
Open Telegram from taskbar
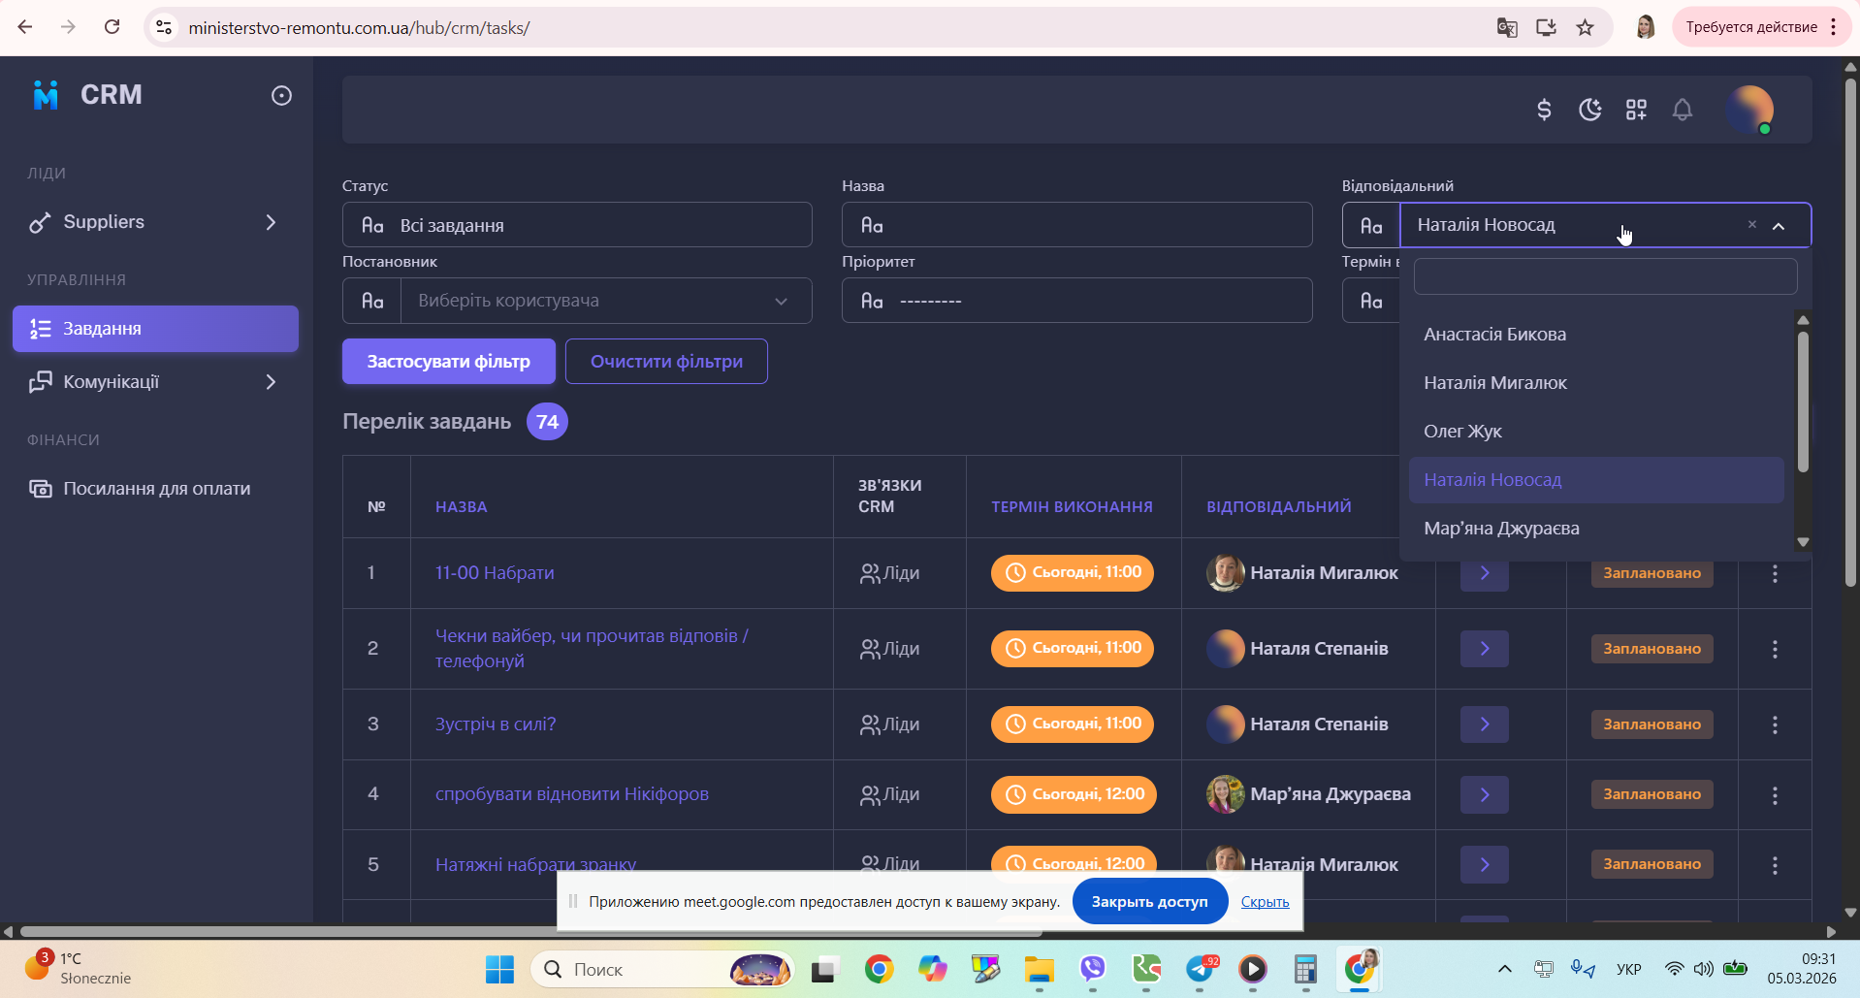pyautogui.click(x=1201, y=969)
